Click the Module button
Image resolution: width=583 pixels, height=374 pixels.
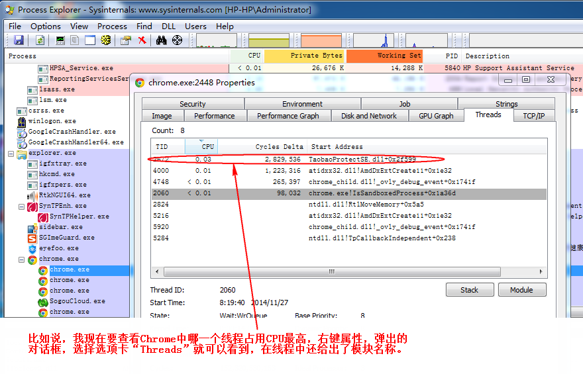521,290
